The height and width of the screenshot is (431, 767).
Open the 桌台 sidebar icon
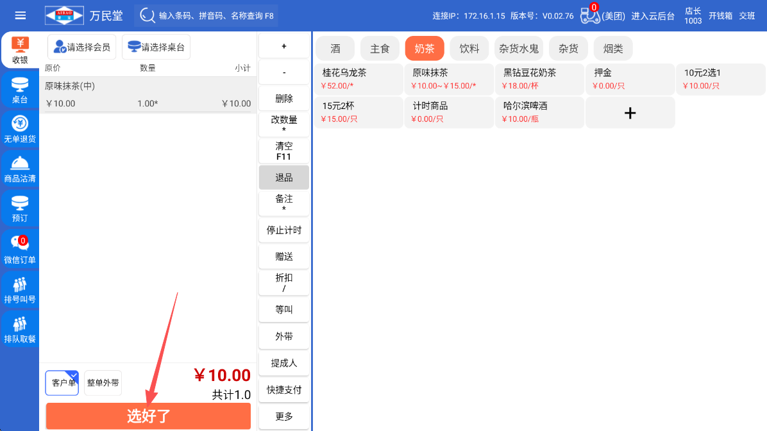click(19, 90)
